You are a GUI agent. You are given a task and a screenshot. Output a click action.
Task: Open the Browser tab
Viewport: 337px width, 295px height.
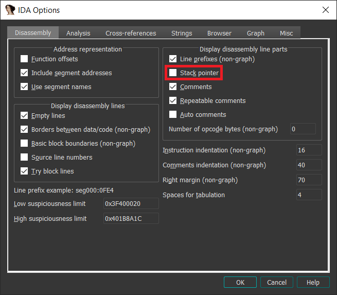point(219,33)
